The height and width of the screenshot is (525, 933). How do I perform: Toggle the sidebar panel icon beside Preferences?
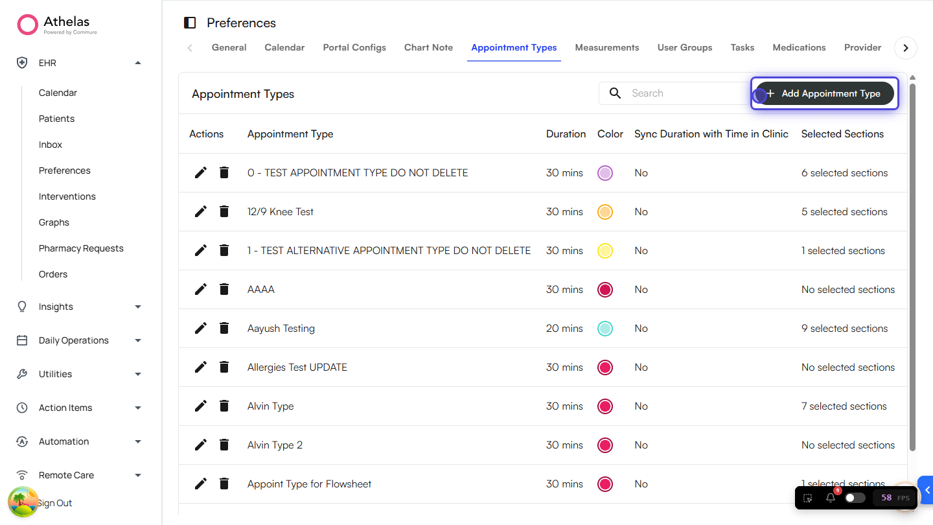click(x=190, y=23)
